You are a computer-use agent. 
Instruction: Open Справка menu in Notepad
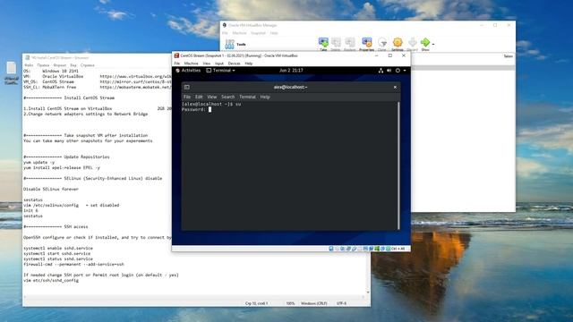[88, 65]
